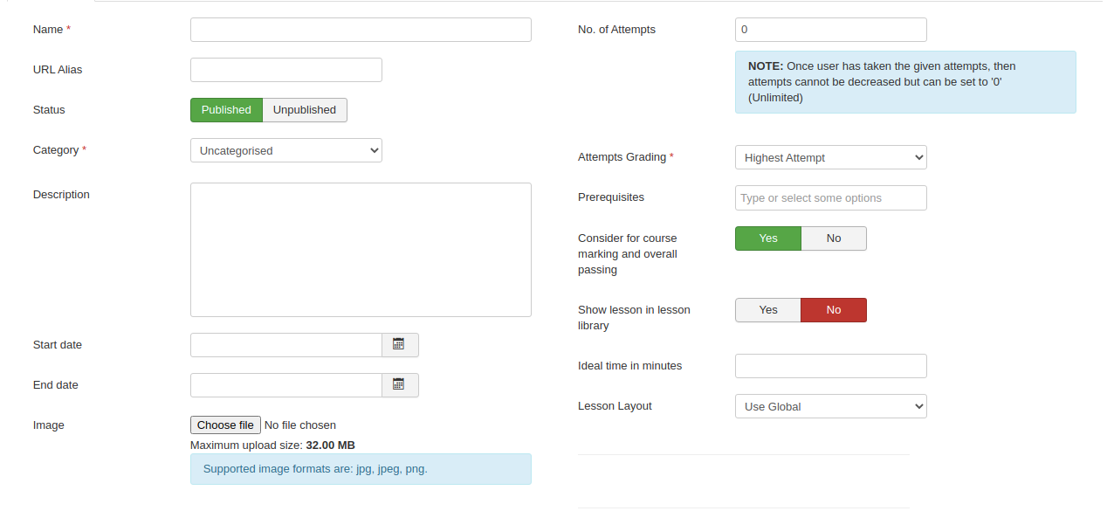Select No for course marking consideration
Screen dimensions: 1107x511
click(x=834, y=238)
